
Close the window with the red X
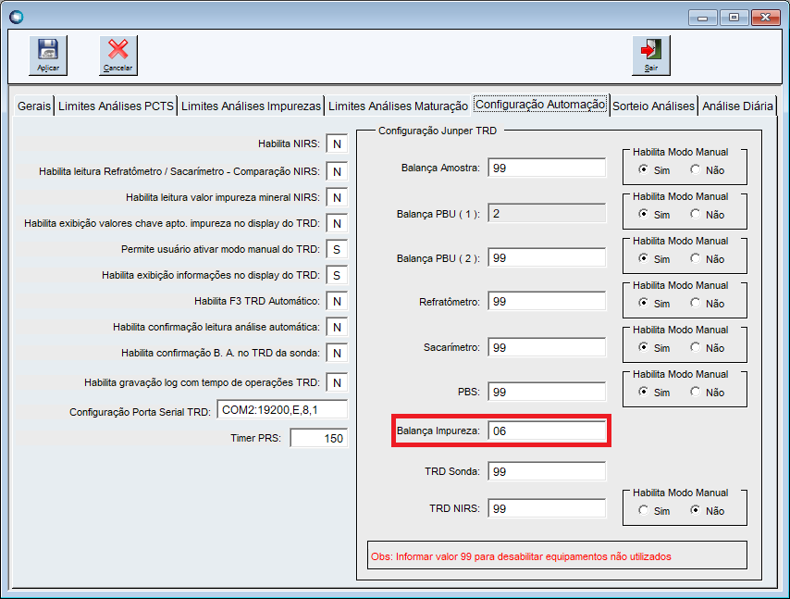click(x=765, y=18)
